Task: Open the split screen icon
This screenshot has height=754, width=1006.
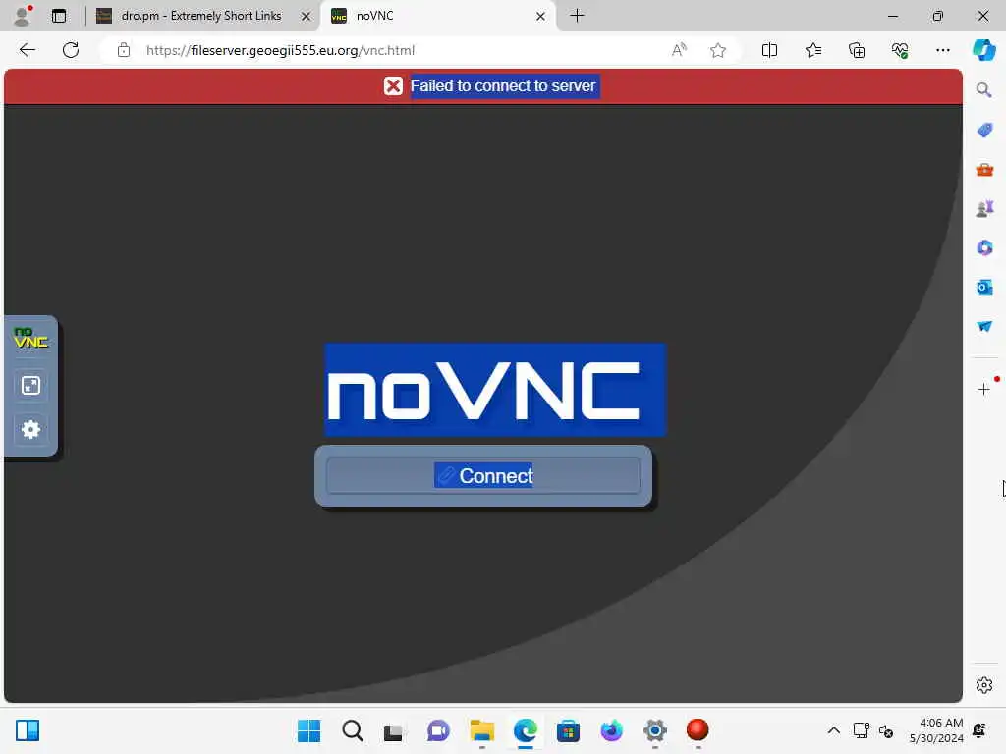Action: 769,50
